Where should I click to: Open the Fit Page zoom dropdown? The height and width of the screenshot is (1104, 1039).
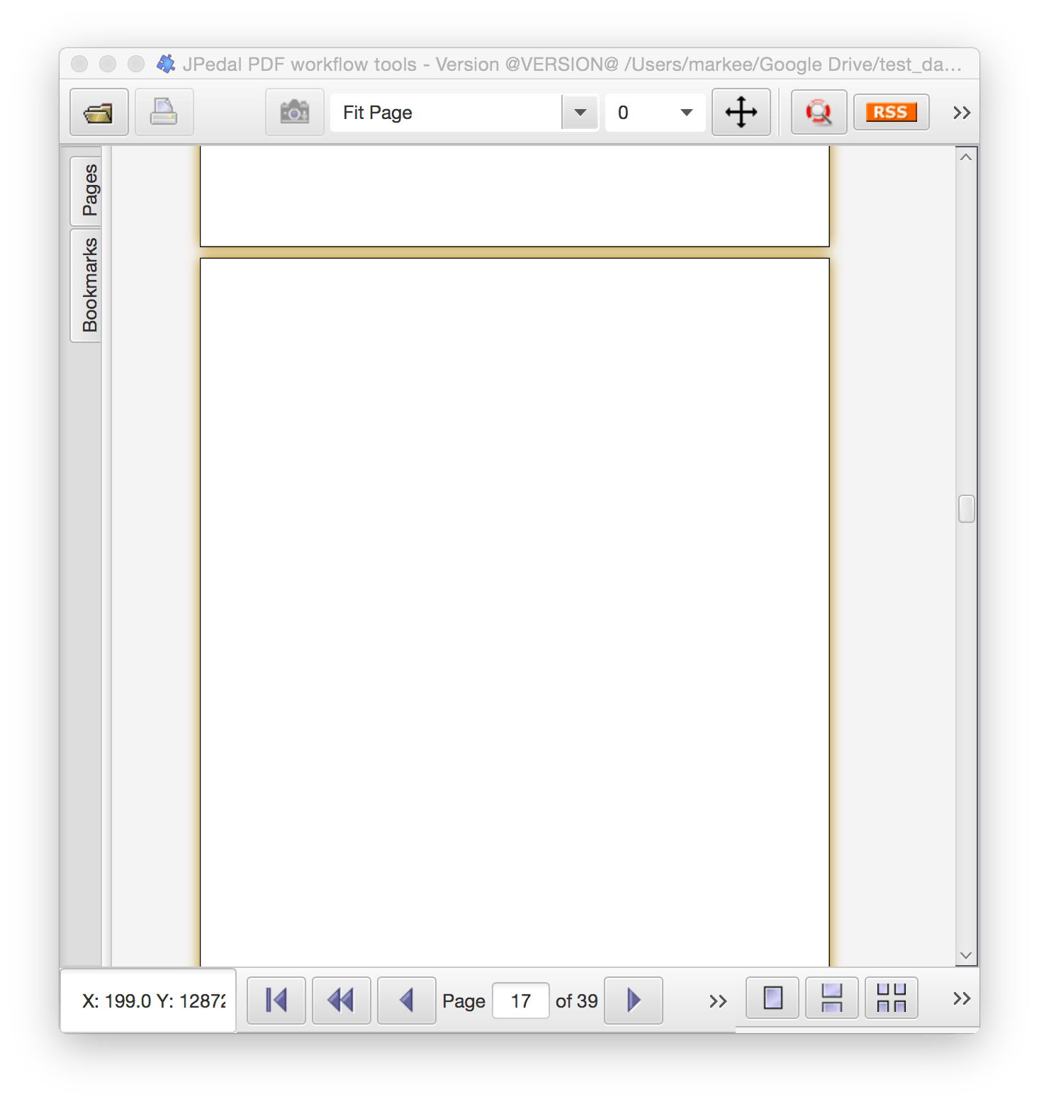(x=580, y=113)
